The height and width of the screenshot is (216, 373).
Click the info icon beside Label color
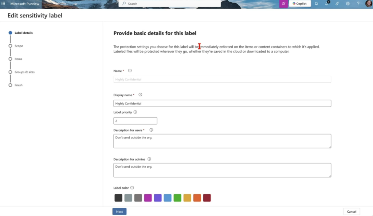[x=132, y=188]
